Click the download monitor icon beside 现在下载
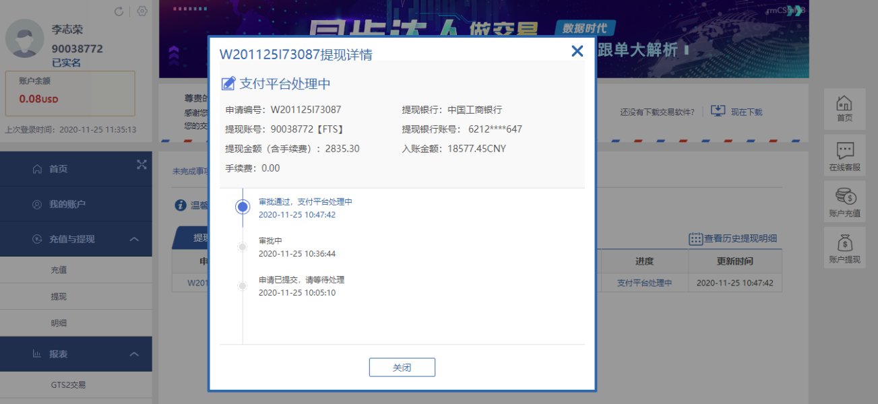Viewport: 878px width, 404px height. [x=718, y=111]
